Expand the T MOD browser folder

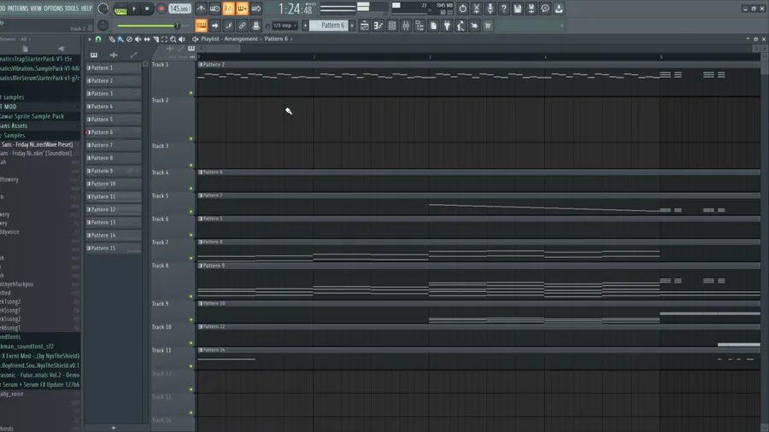point(40,107)
